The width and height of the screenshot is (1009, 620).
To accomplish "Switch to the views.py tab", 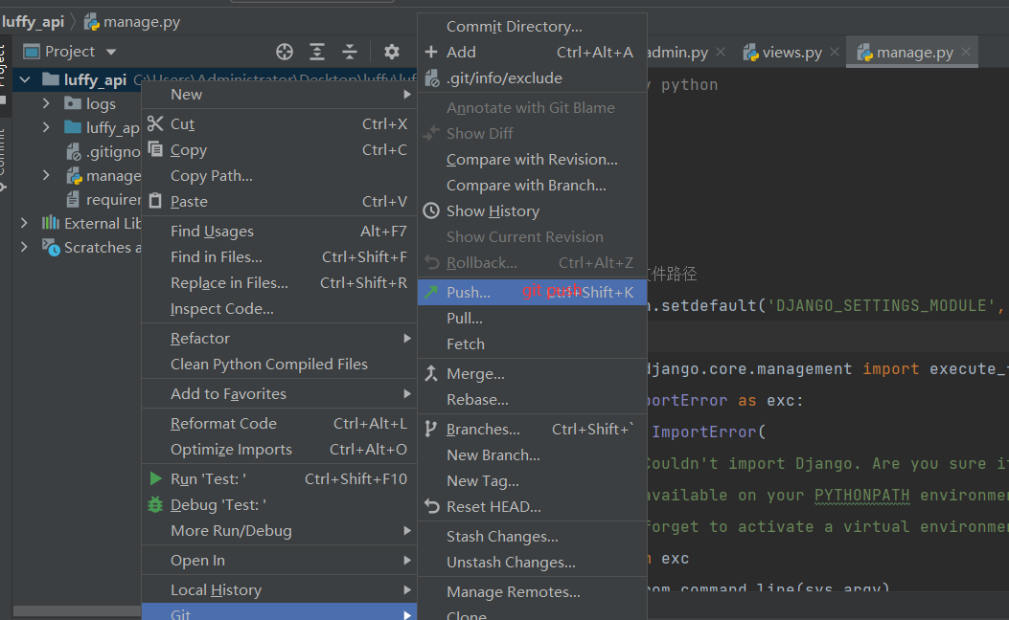I will pyautogui.click(x=791, y=52).
